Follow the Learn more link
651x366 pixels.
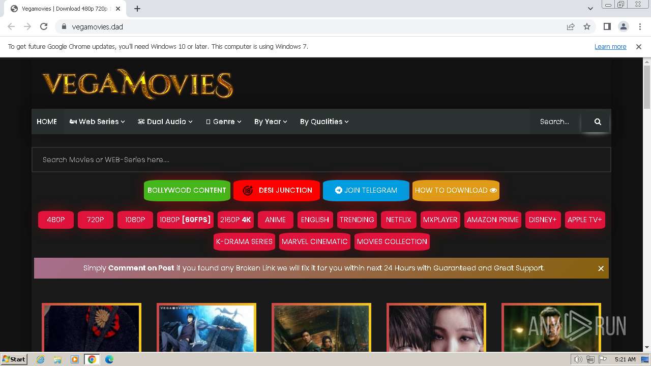pos(610,46)
